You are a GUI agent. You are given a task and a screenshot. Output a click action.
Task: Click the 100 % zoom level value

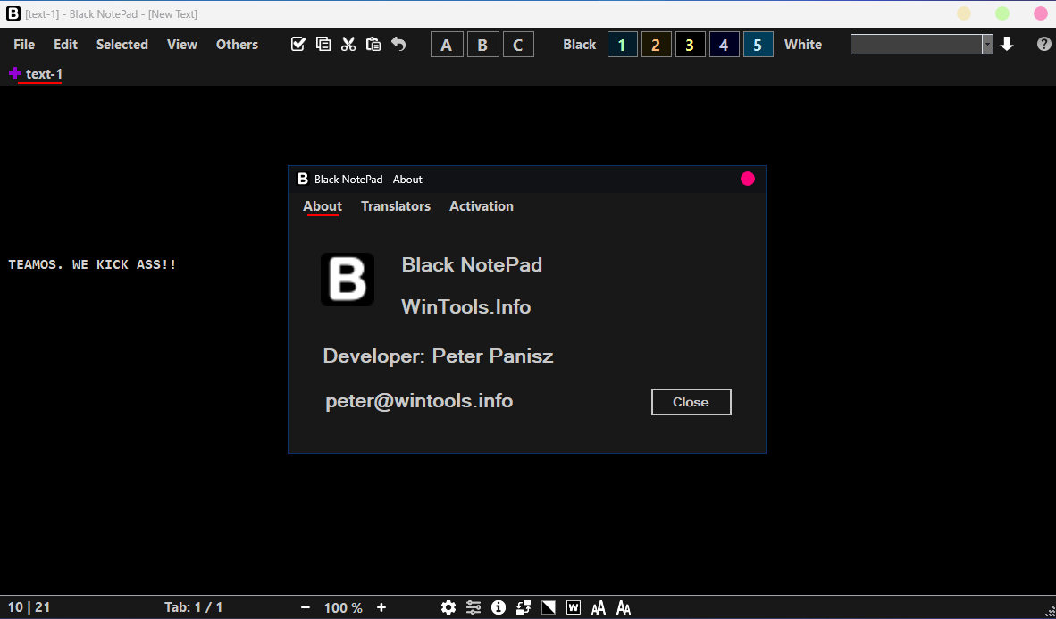click(343, 607)
